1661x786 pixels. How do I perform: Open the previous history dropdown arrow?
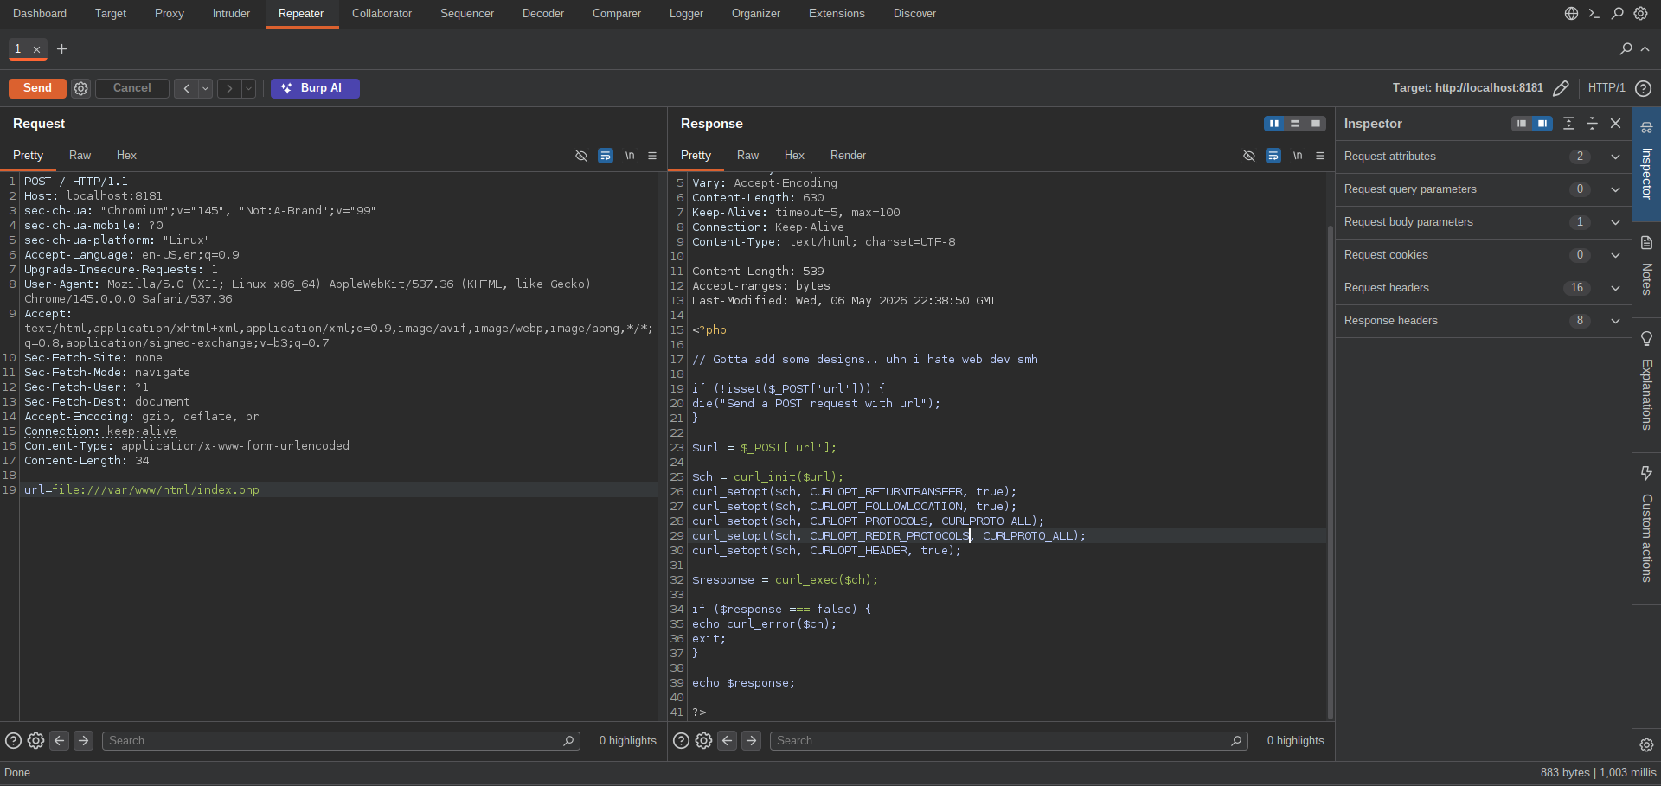205,88
